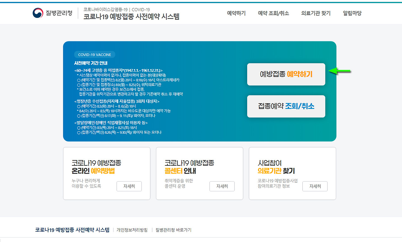Click 자세히 under 의료기관 찾기 card
Screen dimensions: 402x242
point(315,186)
